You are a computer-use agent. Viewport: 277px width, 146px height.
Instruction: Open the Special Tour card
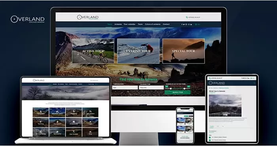pyautogui.click(x=184, y=51)
